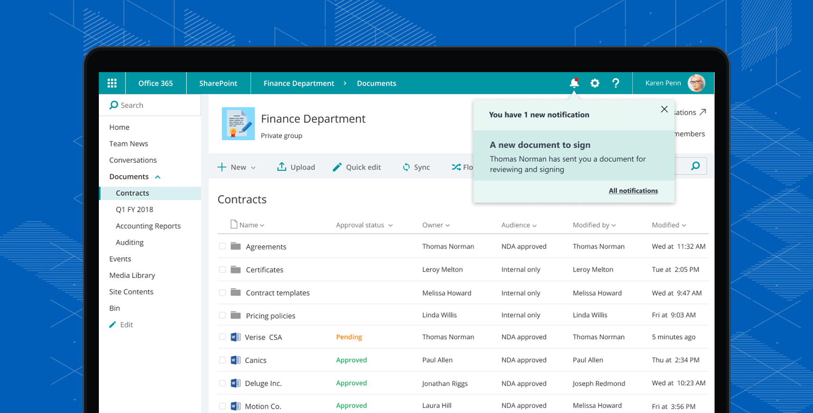Click the Quick edit pencil icon
Image resolution: width=813 pixels, height=413 pixels.
337,167
